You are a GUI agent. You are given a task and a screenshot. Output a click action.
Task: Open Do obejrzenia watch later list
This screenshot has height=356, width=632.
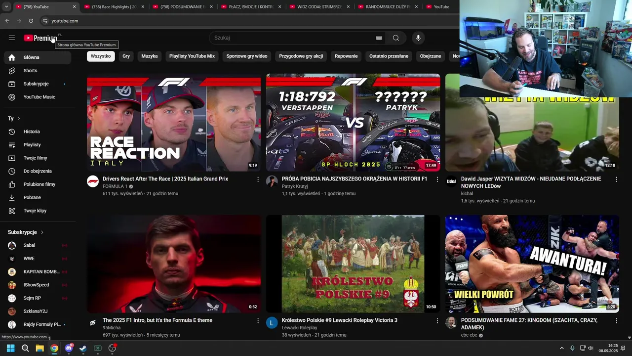(38, 171)
